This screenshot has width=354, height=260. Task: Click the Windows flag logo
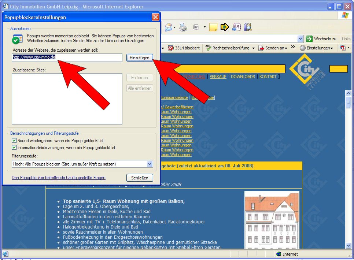pos(345,15)
